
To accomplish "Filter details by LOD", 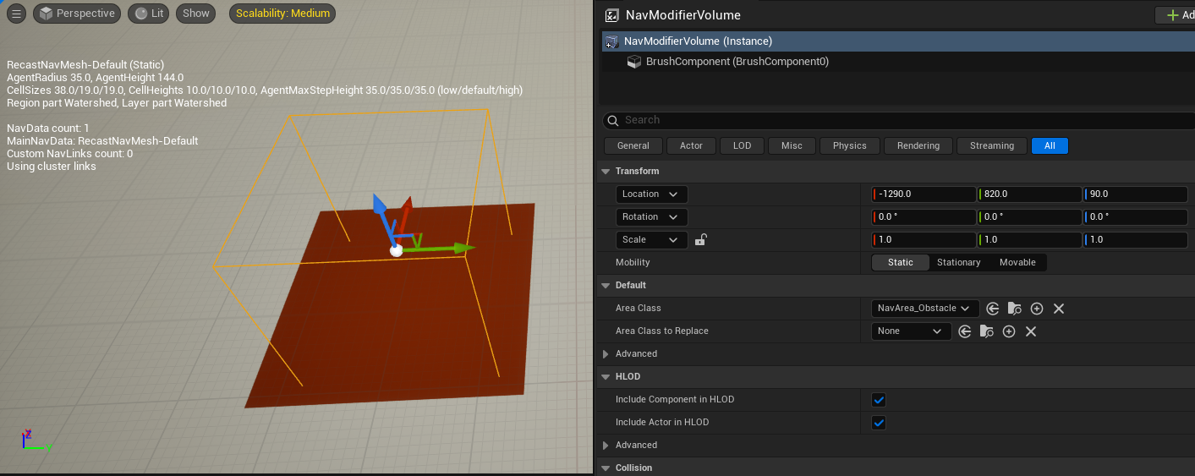I will (743, 145).
